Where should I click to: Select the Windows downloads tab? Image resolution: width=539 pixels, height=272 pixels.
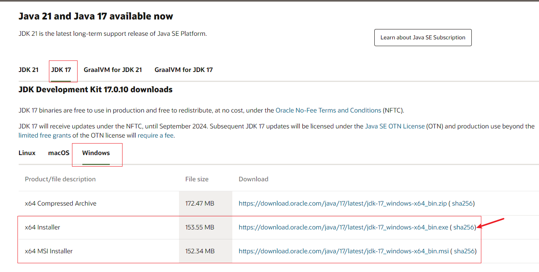pos(96,153)
